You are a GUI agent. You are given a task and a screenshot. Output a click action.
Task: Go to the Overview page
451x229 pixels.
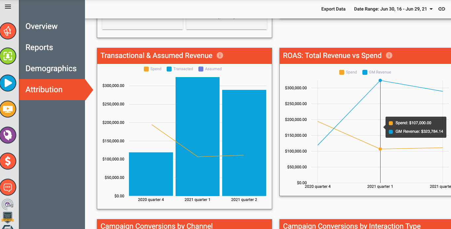pos(41,26)
